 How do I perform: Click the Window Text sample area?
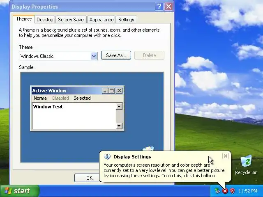(x=74, y=116)
